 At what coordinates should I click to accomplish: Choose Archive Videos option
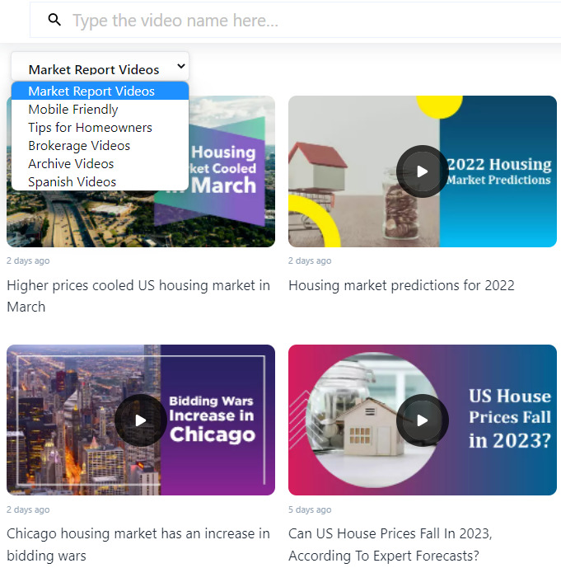[x=71, y=164]
